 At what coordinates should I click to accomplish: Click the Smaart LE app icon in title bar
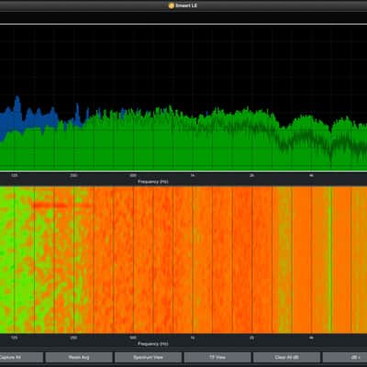[x=172, y=6]
